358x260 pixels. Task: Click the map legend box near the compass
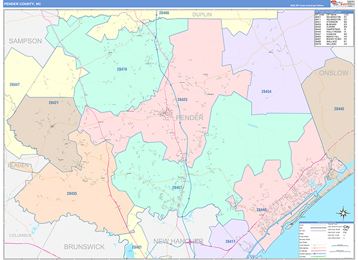tap(326, 240)
